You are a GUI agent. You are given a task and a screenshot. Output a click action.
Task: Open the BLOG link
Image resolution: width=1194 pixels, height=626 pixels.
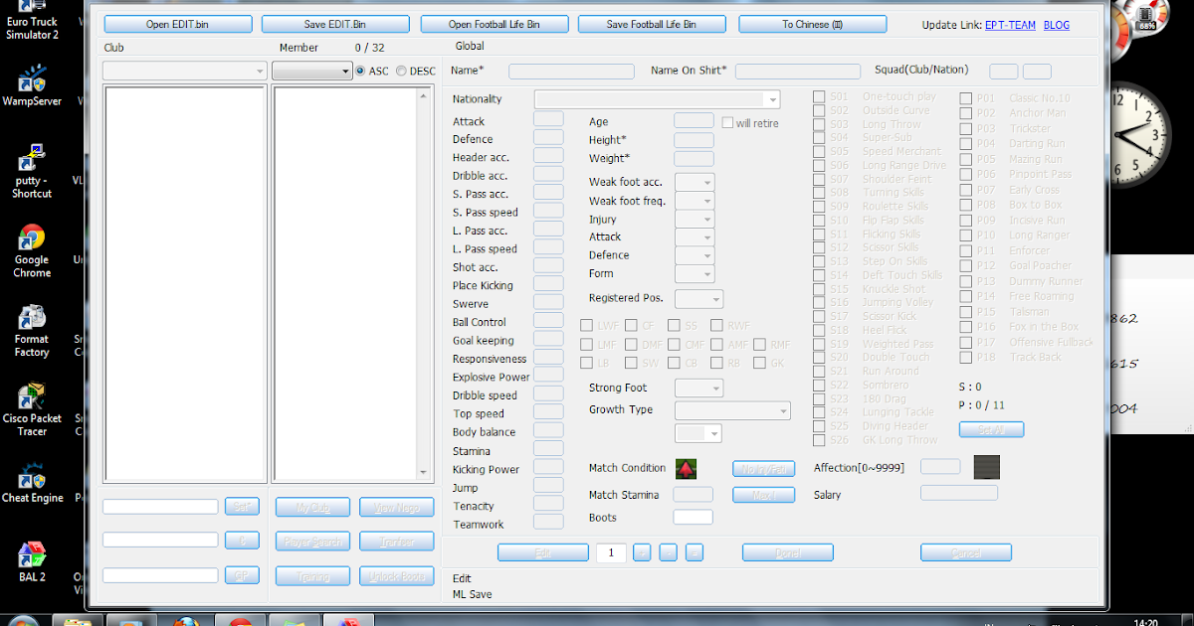click(x=1057, y=25)
